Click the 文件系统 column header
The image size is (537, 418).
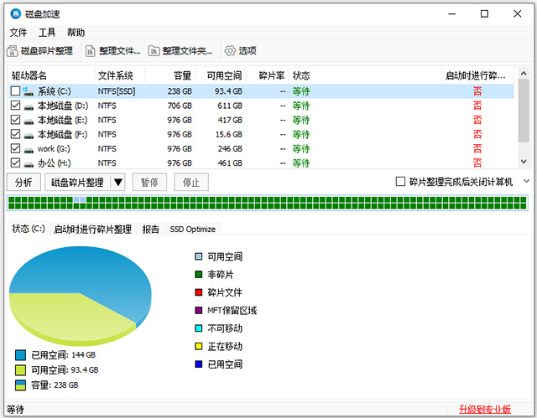point(120,75)
